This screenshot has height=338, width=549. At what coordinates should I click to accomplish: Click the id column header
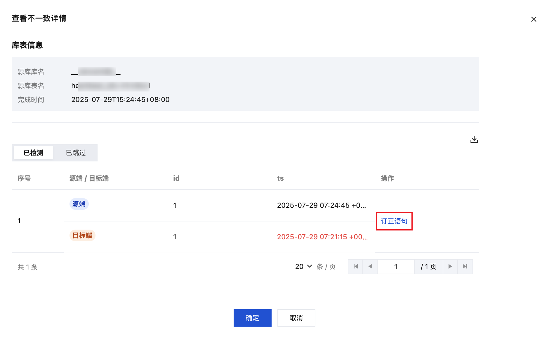[x=176, y=178]
